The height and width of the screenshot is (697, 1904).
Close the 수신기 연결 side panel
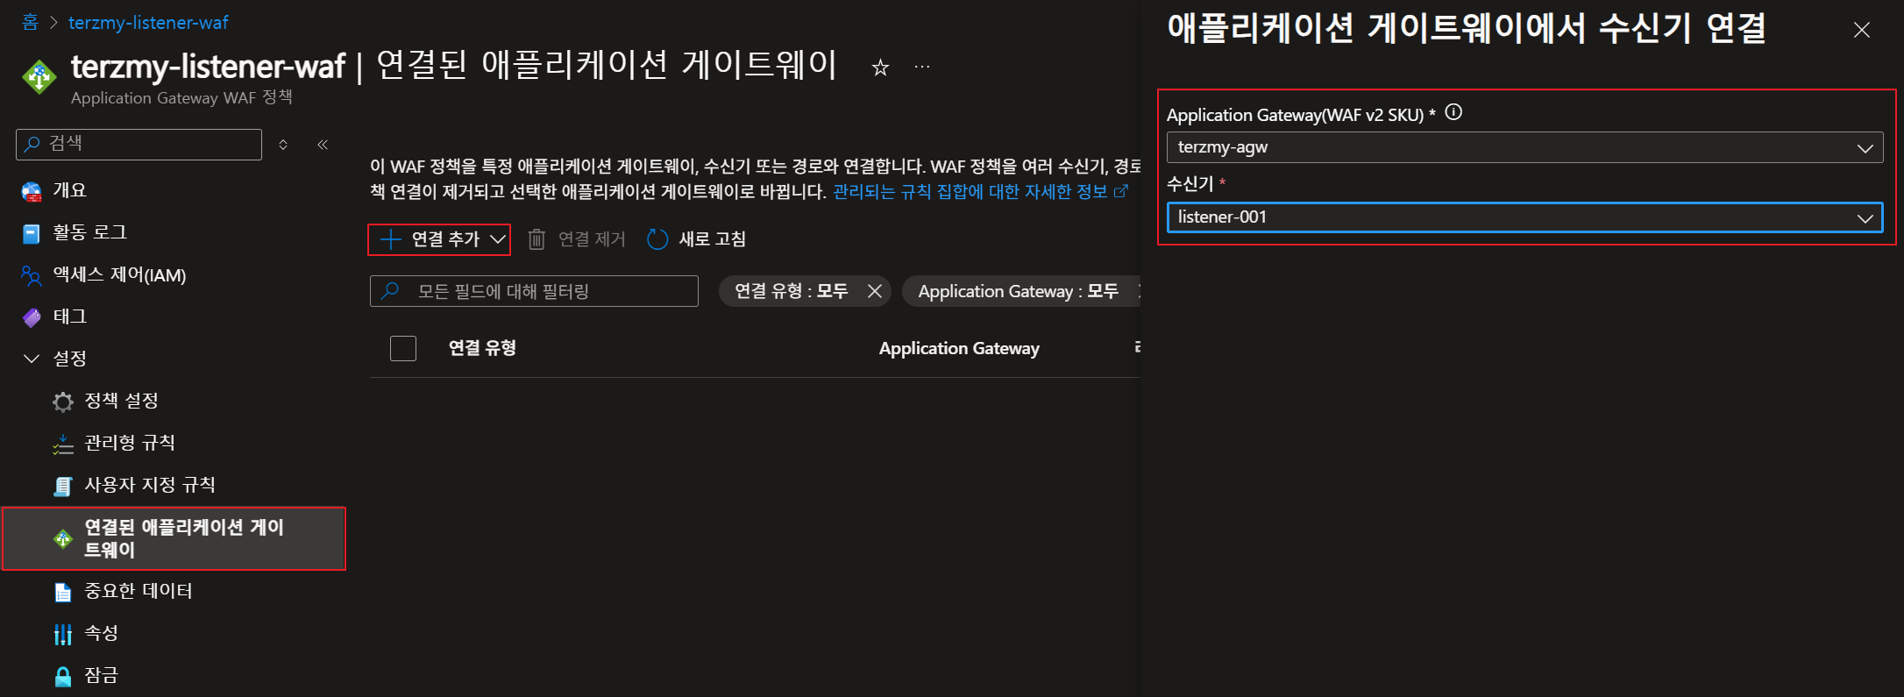coord(1862,30)
